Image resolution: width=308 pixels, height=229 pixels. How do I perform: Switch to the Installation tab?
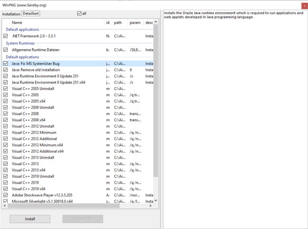[x=11, y=14]
